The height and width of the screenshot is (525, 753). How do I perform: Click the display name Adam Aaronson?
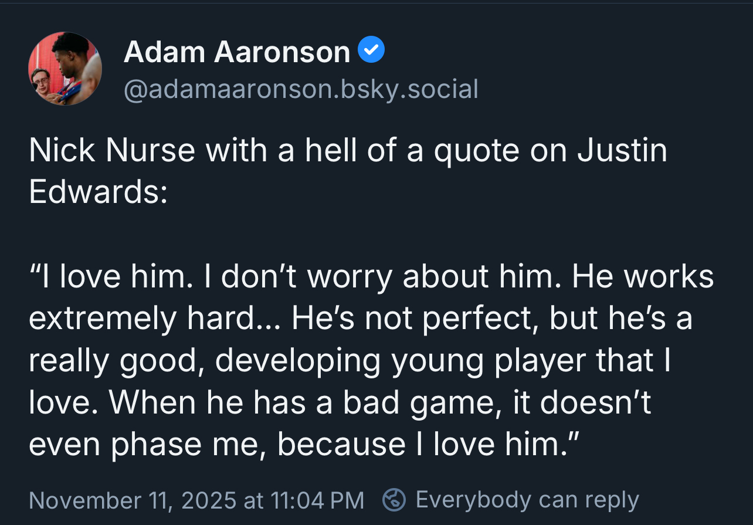(x=237, y=52)
